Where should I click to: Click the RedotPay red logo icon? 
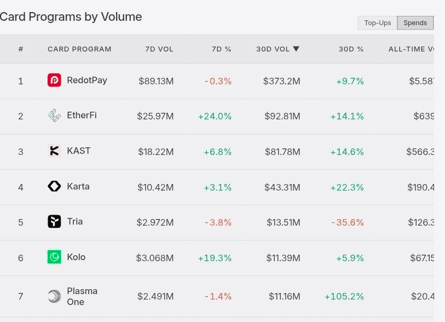[54, 80]
